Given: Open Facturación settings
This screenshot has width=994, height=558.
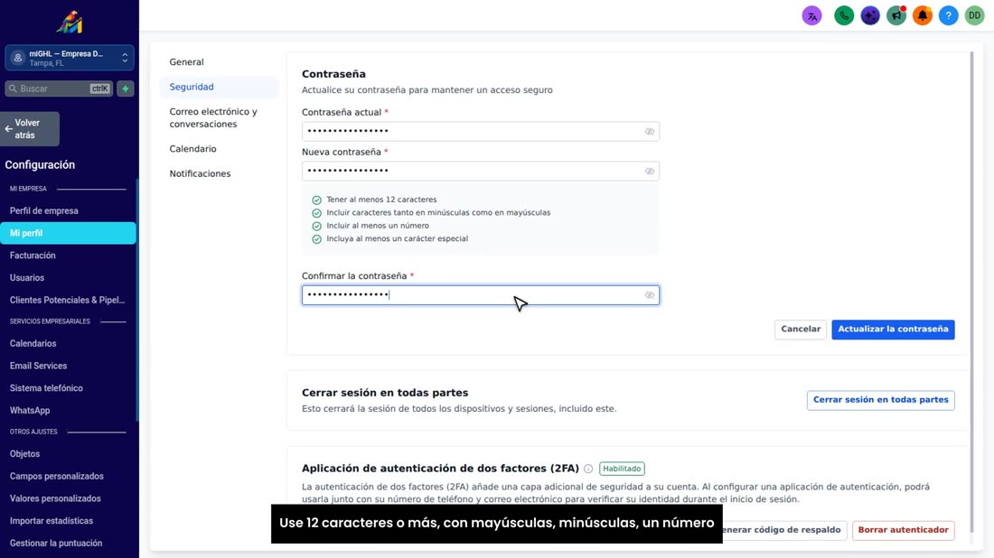Looking at the screenshot, I should [33, 256].
